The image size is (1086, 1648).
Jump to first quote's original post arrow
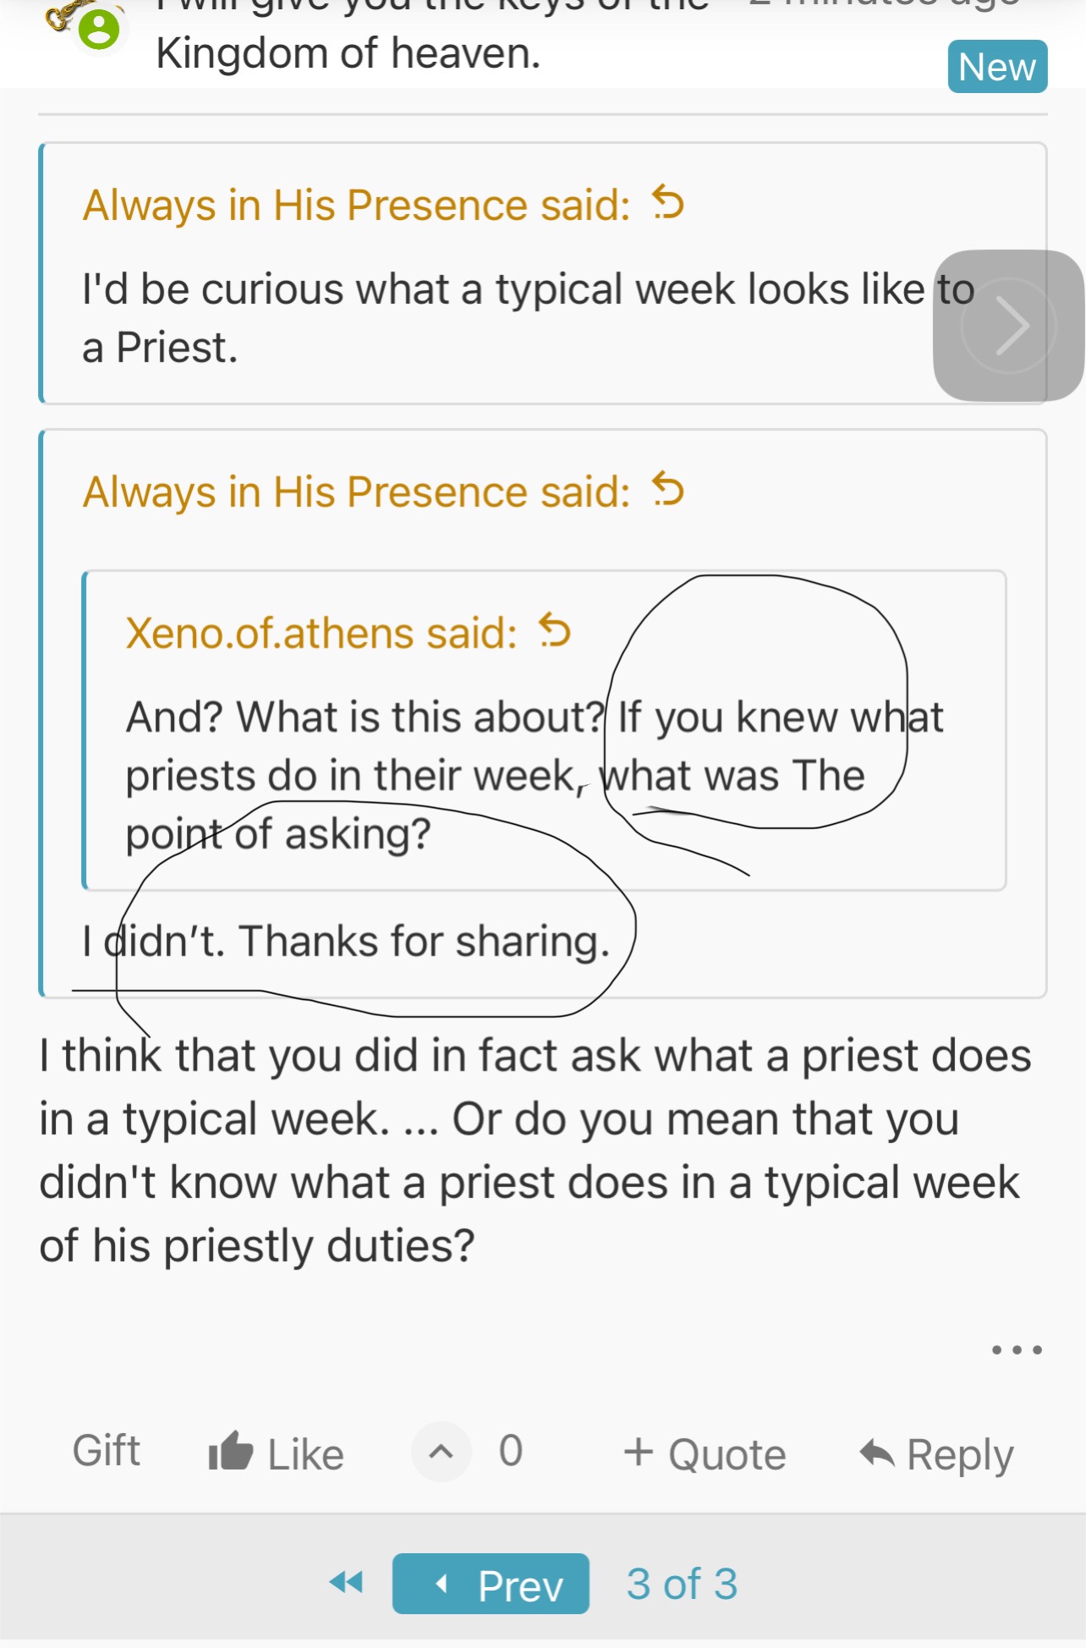click(668, 203)
